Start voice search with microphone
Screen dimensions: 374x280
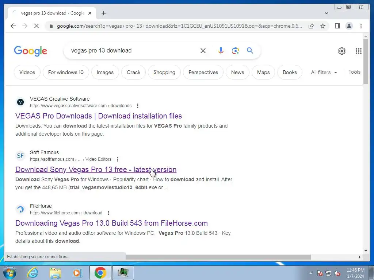tap(221, 50)
